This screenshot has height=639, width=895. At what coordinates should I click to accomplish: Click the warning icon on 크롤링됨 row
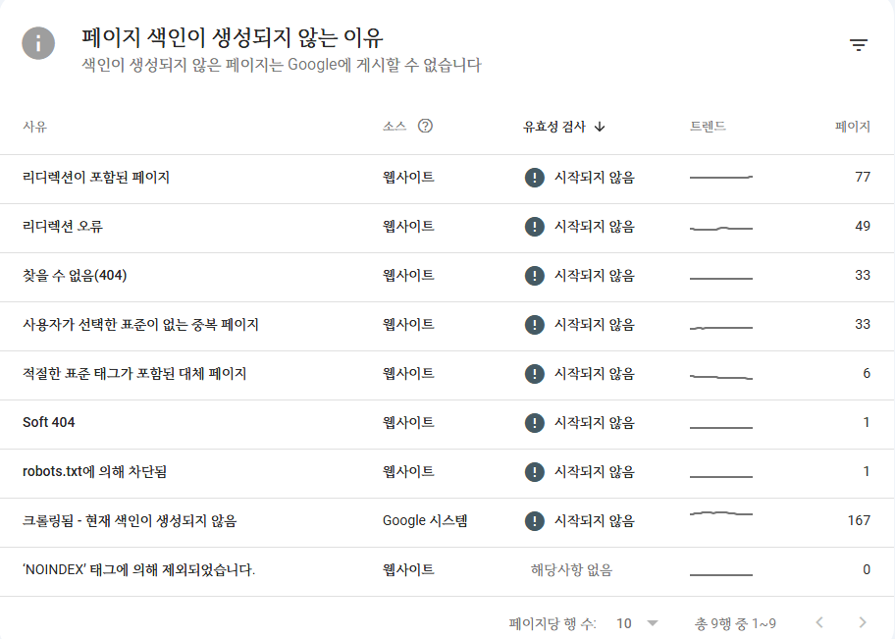(x=532, y=521)
